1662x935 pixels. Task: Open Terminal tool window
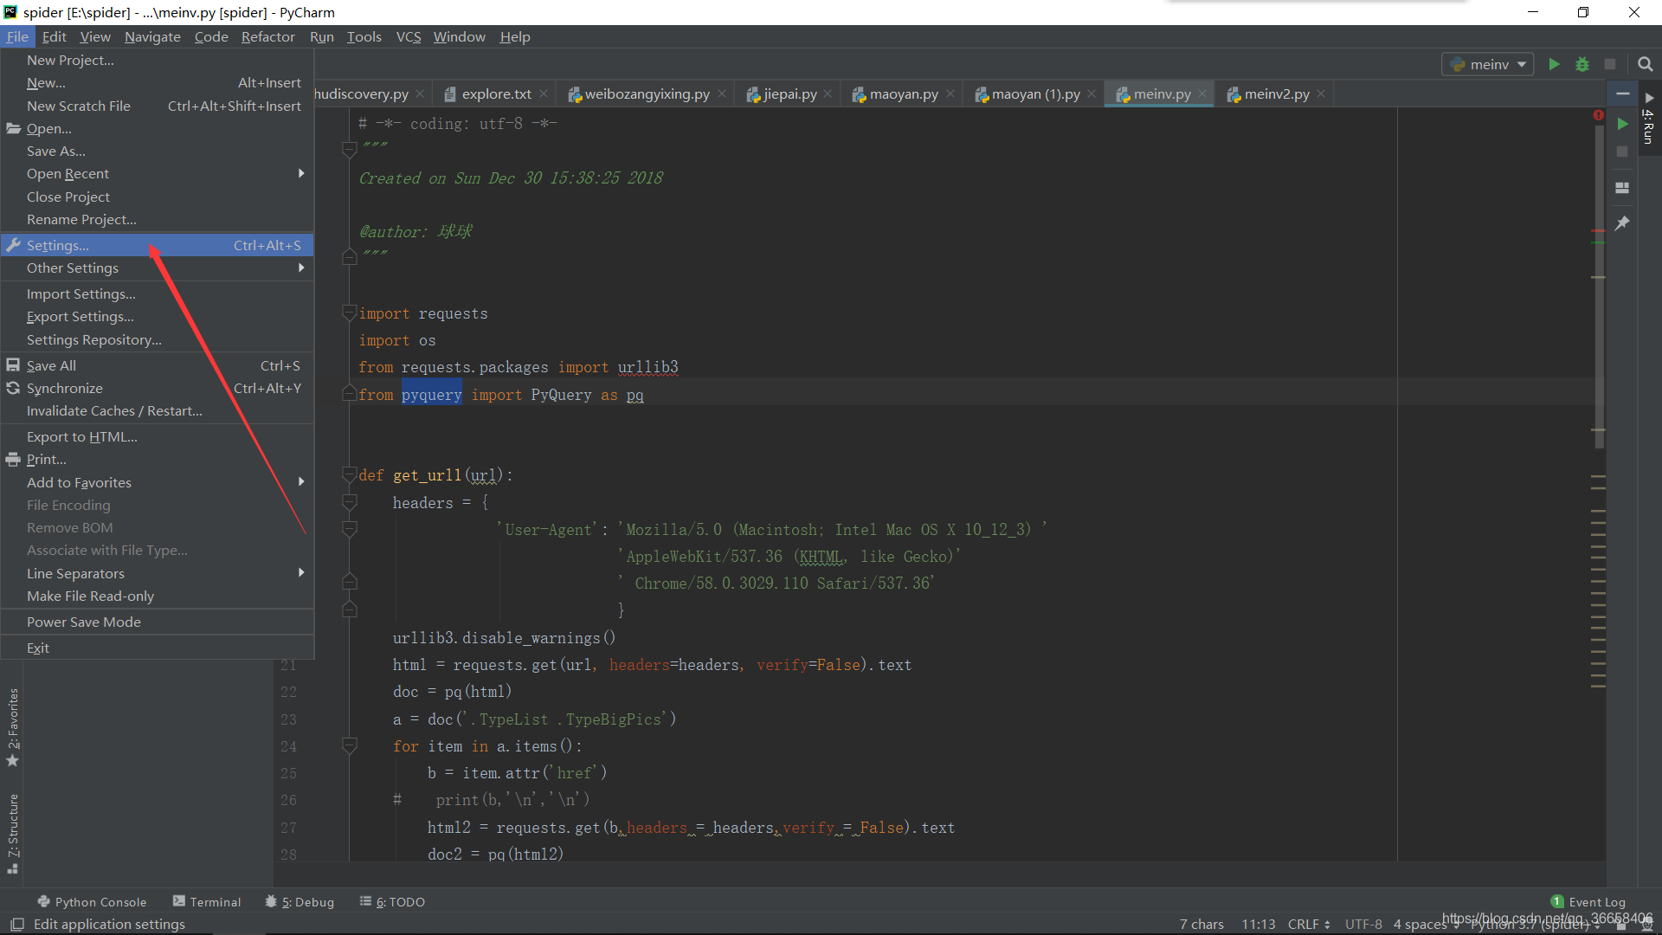pos(207,901)
